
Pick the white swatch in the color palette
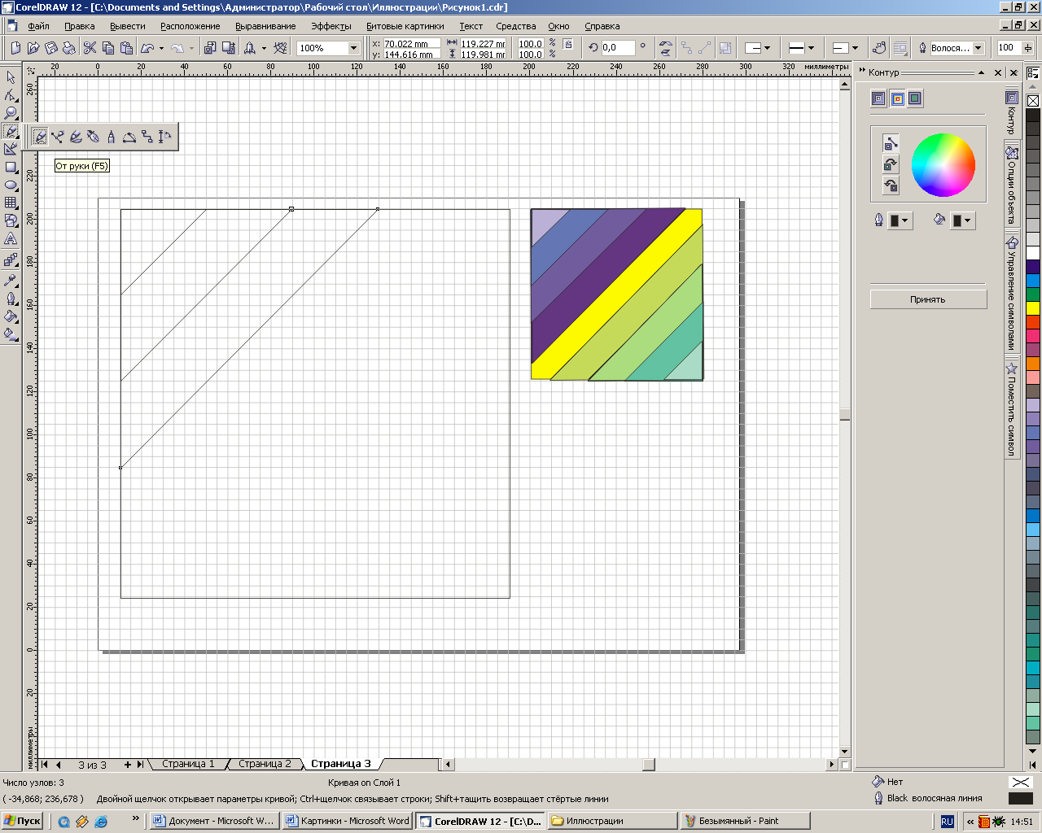(x=1033, y=253)
